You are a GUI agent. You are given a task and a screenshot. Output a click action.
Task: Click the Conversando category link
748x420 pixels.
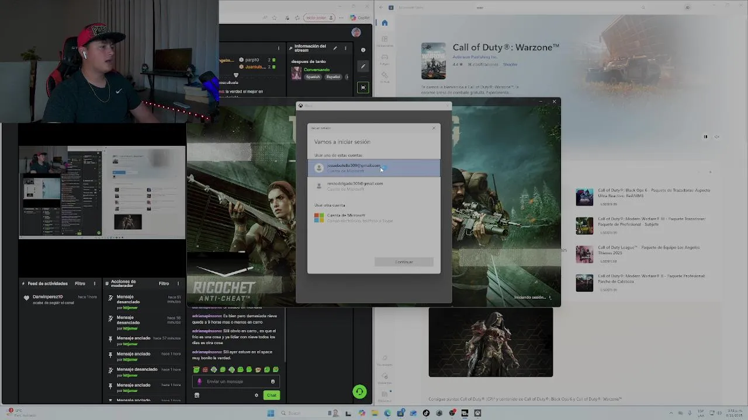click(317, 69)
